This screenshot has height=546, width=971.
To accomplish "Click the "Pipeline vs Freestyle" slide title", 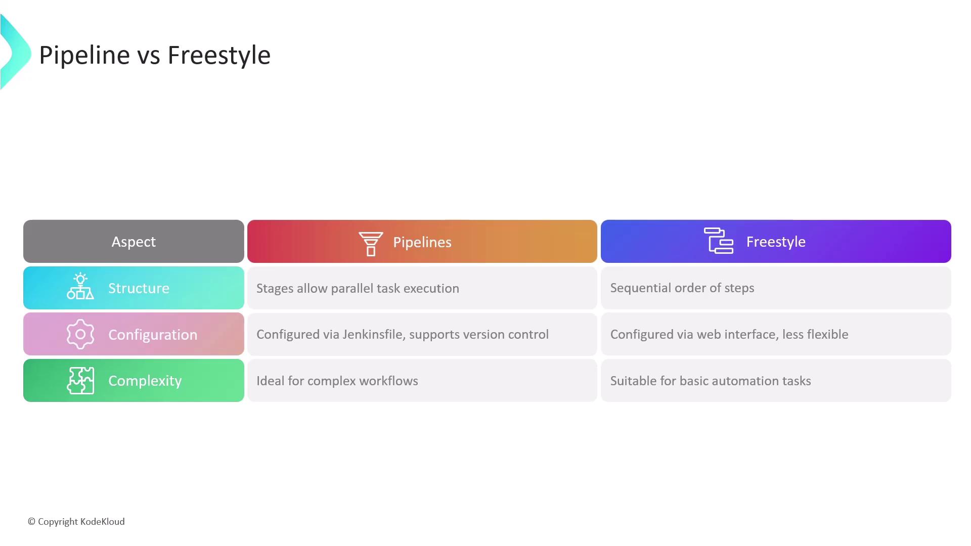I will coord(155,55).
